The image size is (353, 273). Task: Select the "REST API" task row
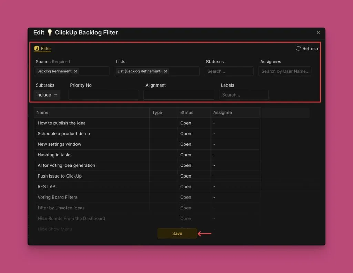point(47,186)
